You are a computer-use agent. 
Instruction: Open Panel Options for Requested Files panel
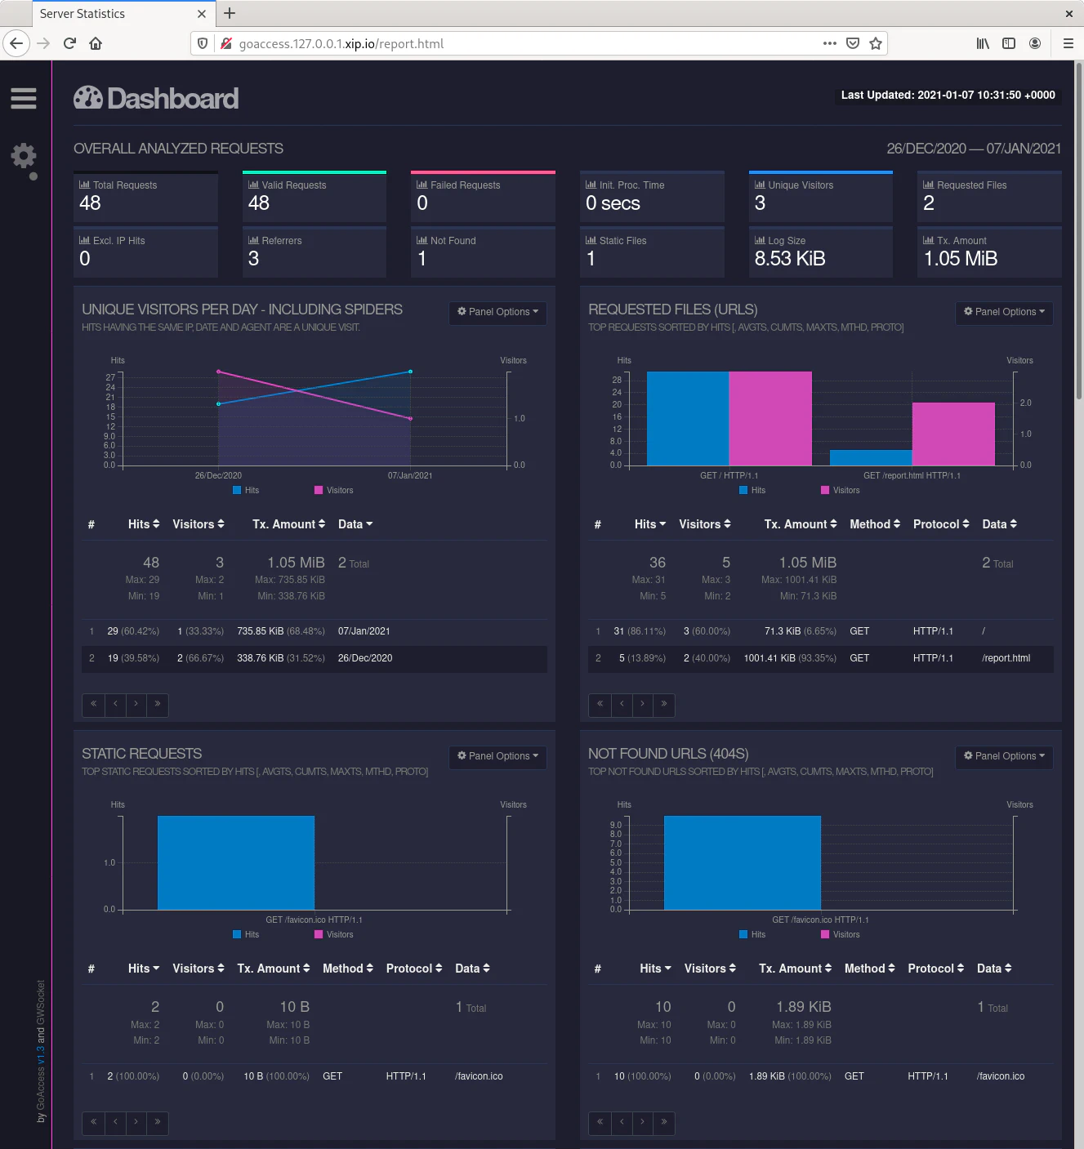[x=1004, y=312]
